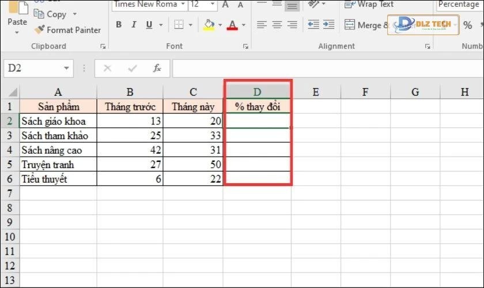The image size is (484, 288).
Task: Click the Borders icon
Action: coord(179,25)
